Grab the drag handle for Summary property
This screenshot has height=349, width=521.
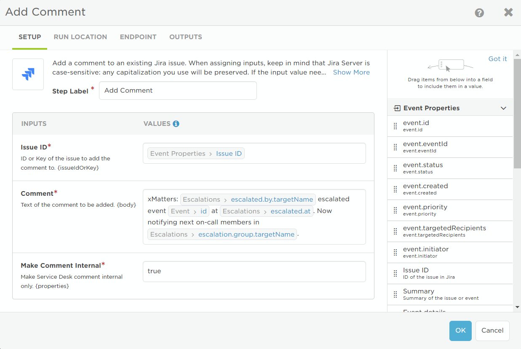click(x=395, y=294)
